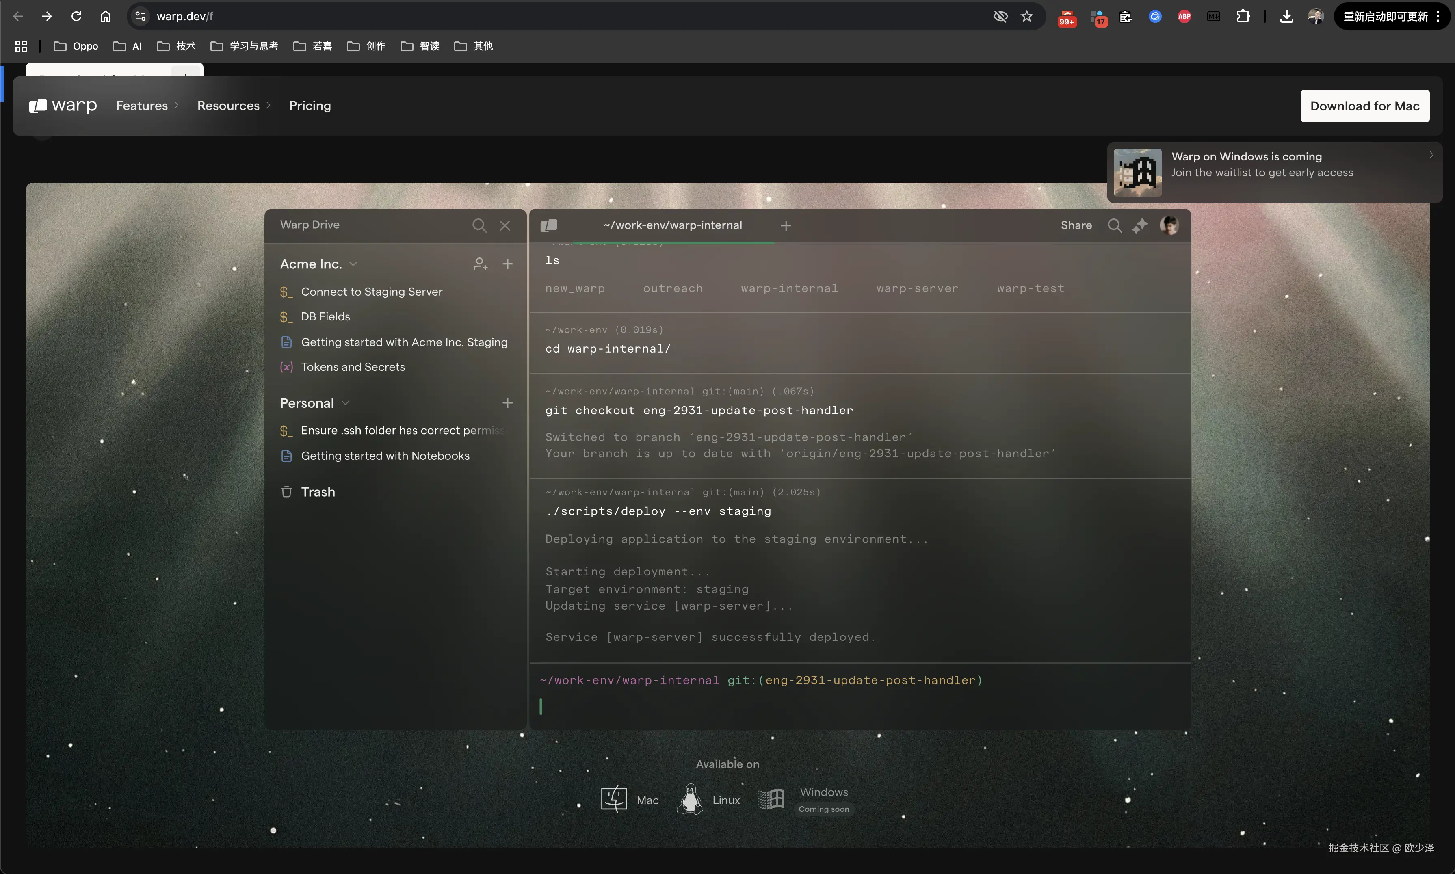Click the Download for Mac button
1455x874 pixels.
(x=1364, y=106)
